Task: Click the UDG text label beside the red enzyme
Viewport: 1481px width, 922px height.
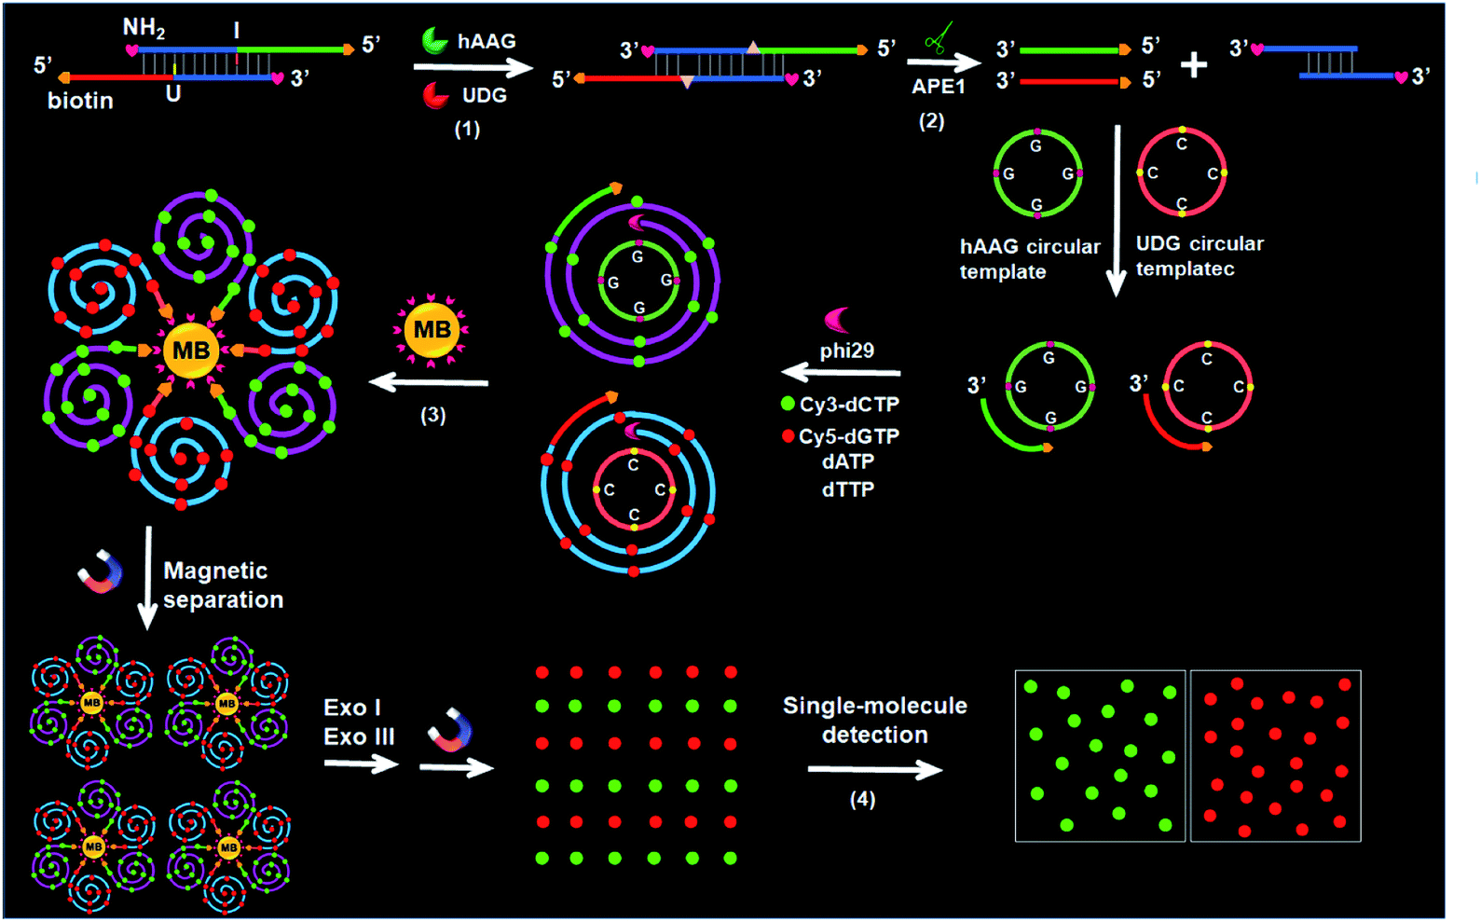Action: (485, 95)
